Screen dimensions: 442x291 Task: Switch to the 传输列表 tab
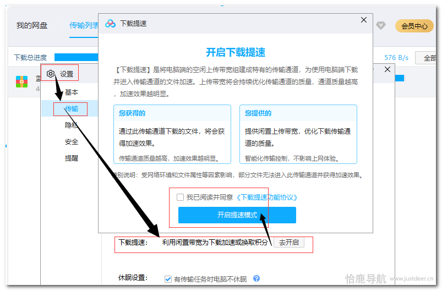(x=84, y=26)
